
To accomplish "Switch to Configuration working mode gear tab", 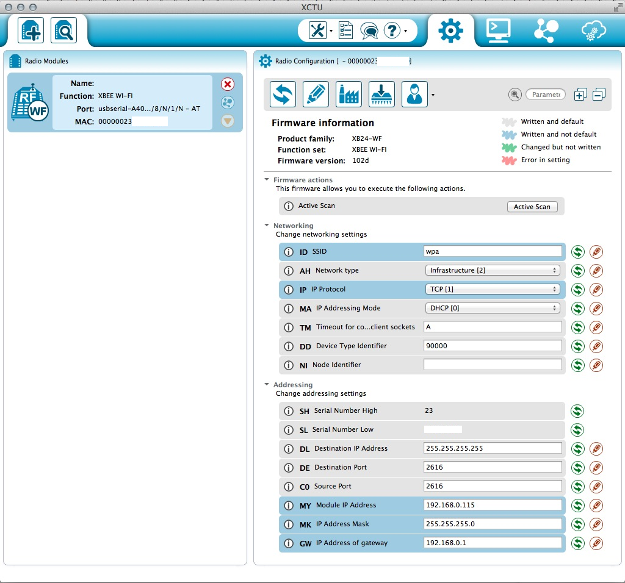I will 451,30.
